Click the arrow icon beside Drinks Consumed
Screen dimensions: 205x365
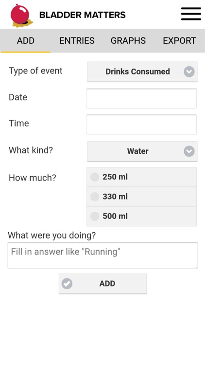(x=189, y=72)
